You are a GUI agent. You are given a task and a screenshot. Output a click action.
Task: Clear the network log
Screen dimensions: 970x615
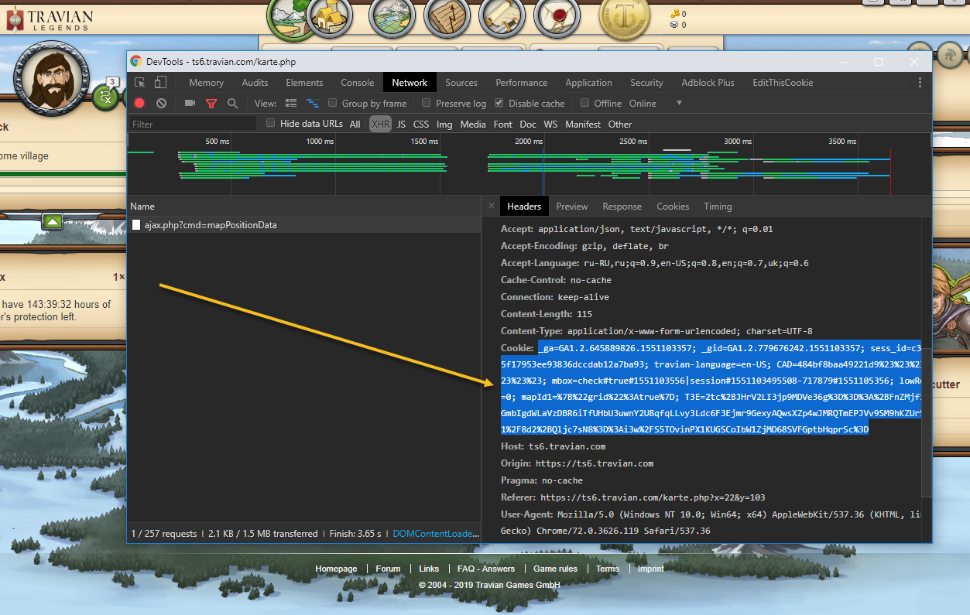point(161,103)
